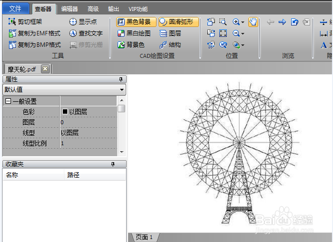Click the globe zoom icon
Viewport: 333px width, 242px height.
point(236,44)
